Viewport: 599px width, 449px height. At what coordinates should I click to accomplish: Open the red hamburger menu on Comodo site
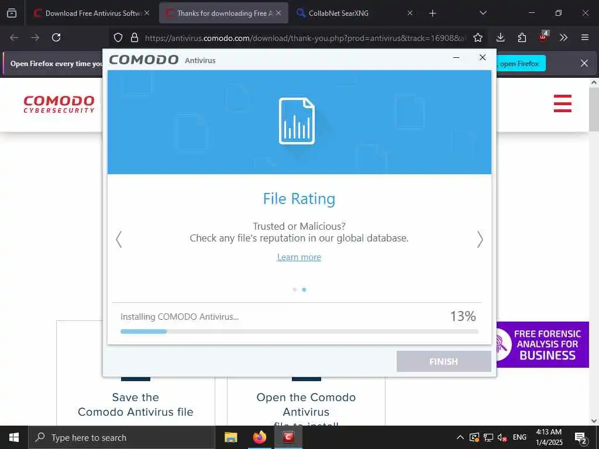click(563, 103)
